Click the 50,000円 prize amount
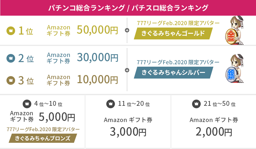The height and width of the screenshot is (149, 256). 97,30
